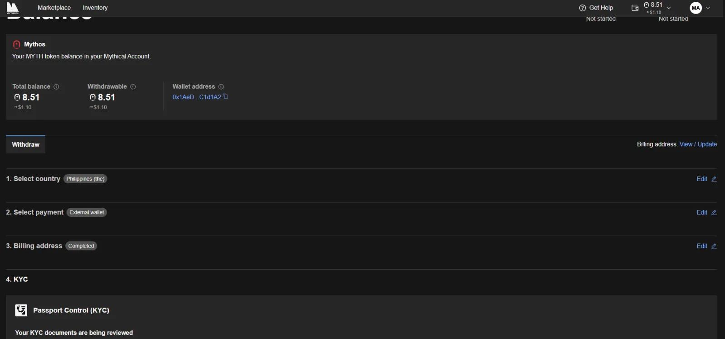The height and width of the screenshot is (339, 725).
Task: Click the Mythical logo in header
Action: pyautogui.click(x=13, y=8)
